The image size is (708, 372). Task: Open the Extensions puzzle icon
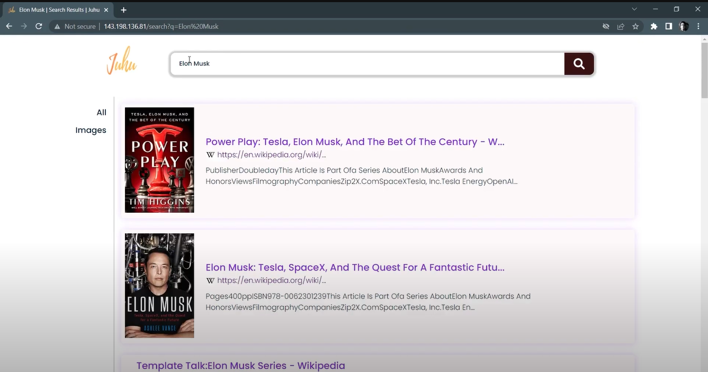point(654,26)
